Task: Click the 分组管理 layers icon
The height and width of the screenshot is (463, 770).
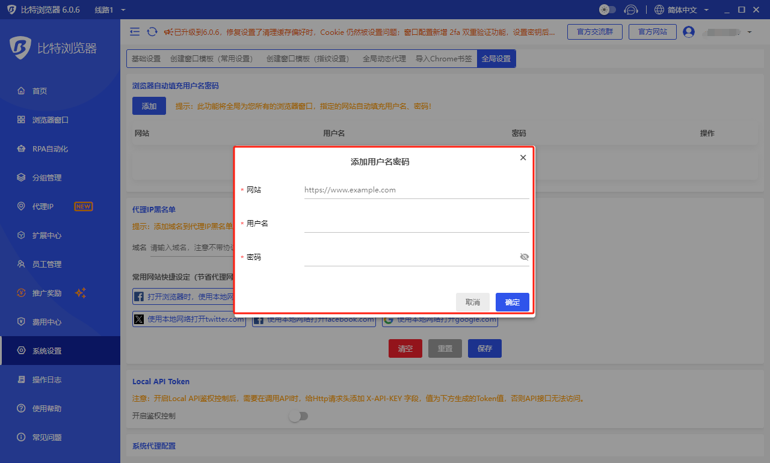Action: (x=21, y=177)
